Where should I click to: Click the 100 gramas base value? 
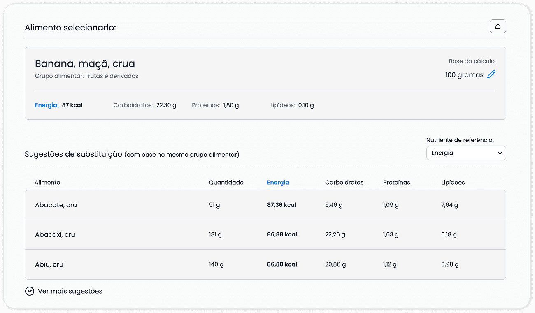pos(464,74)
